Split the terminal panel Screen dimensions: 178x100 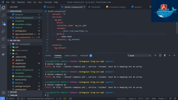pyautogui.click(x=160, y=55)
